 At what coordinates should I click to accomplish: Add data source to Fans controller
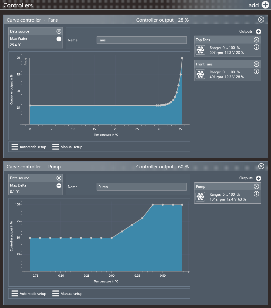pyautogui.click(x=59, y=39)
